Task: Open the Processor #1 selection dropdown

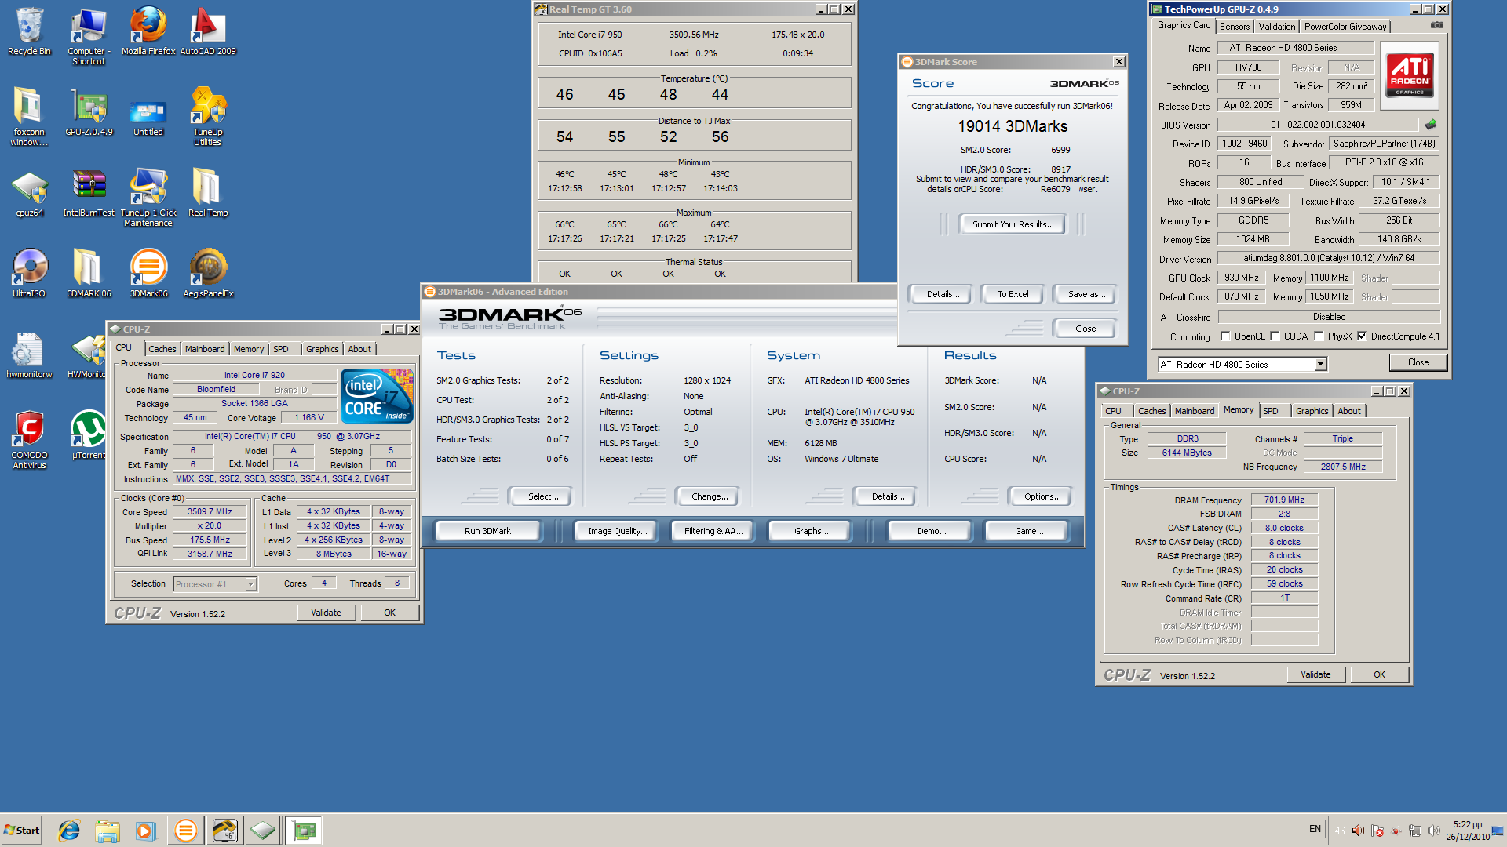Action: (250, 584)
